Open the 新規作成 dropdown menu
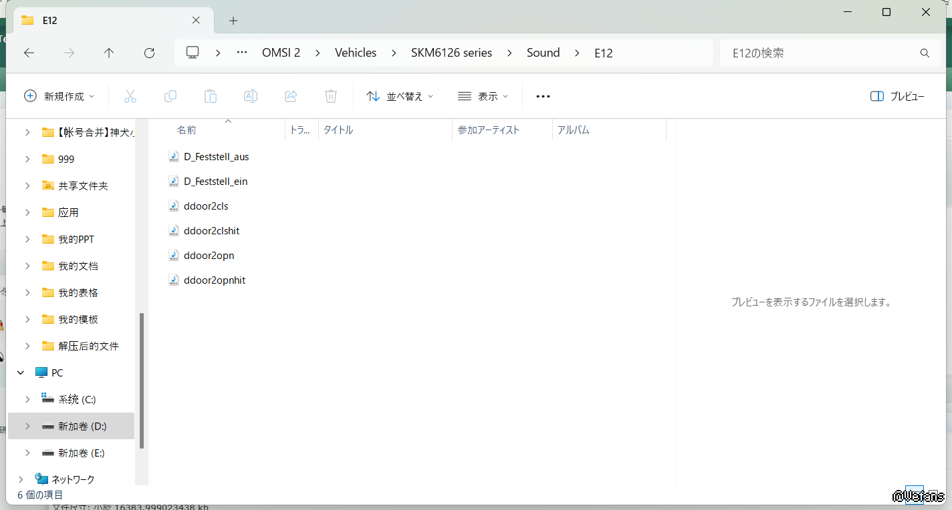952x510 pixels. (x=59, y=96)
